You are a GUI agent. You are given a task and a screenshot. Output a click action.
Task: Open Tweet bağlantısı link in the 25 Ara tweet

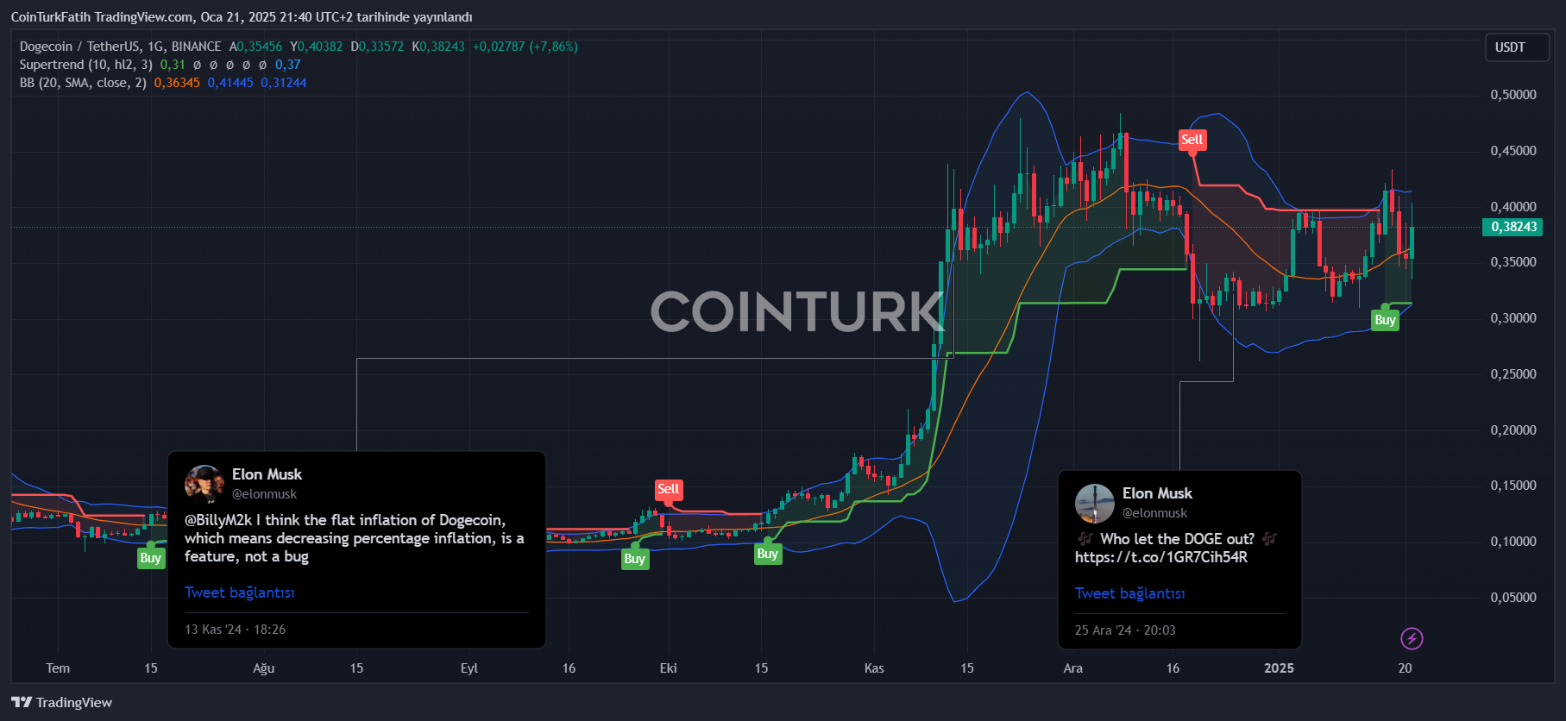pos(1129,593)
